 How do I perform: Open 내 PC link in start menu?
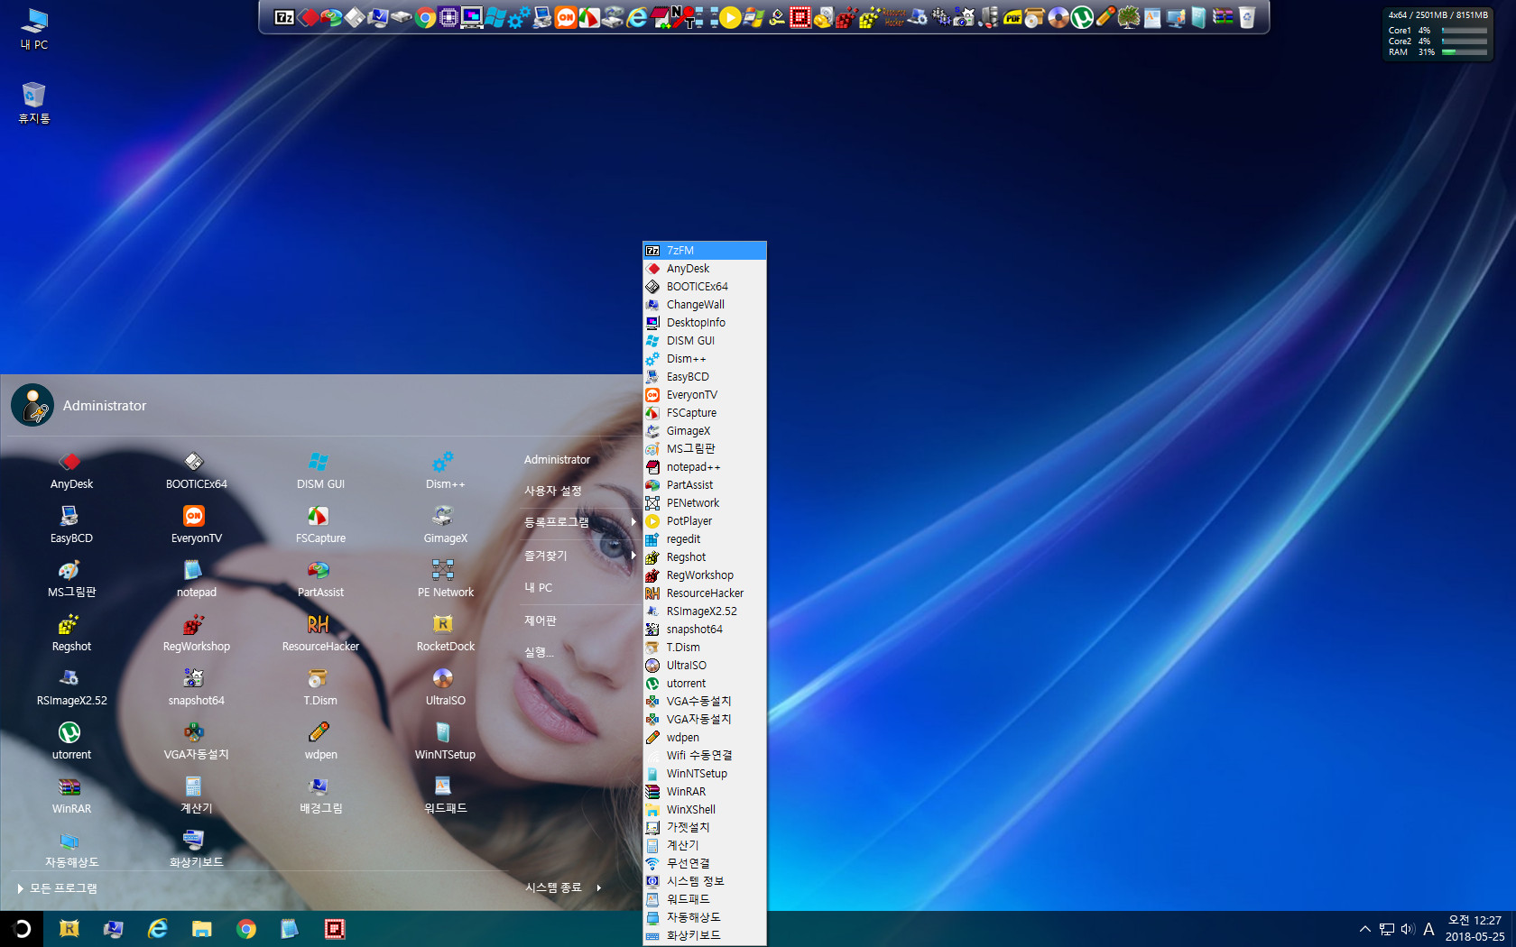point(538,587)
